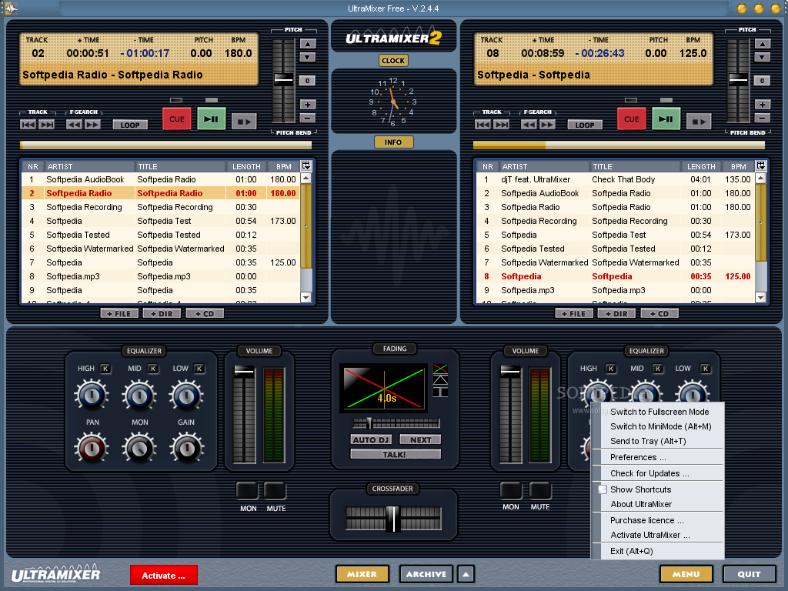This screenshot has height=591, width=788.
Task: Click previous track button on right deck
Action: pos(482,125)
